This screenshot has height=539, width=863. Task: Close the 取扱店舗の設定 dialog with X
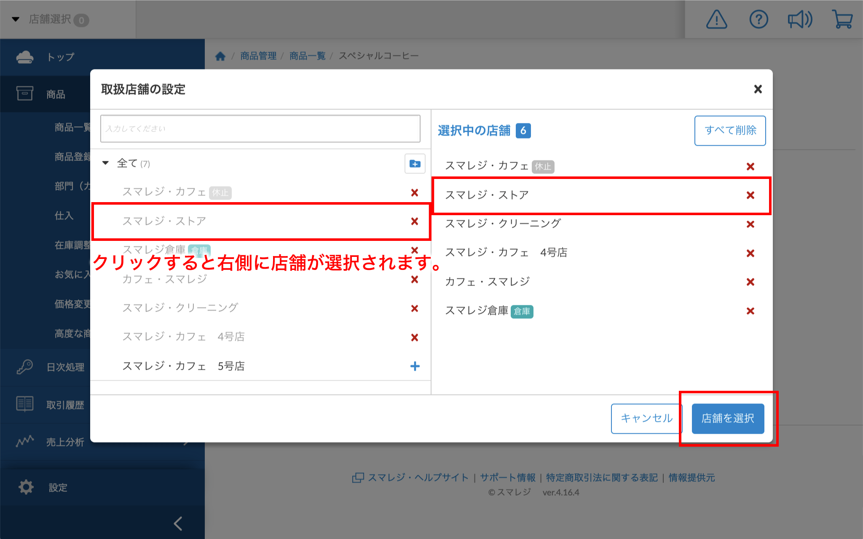[758, 89]
